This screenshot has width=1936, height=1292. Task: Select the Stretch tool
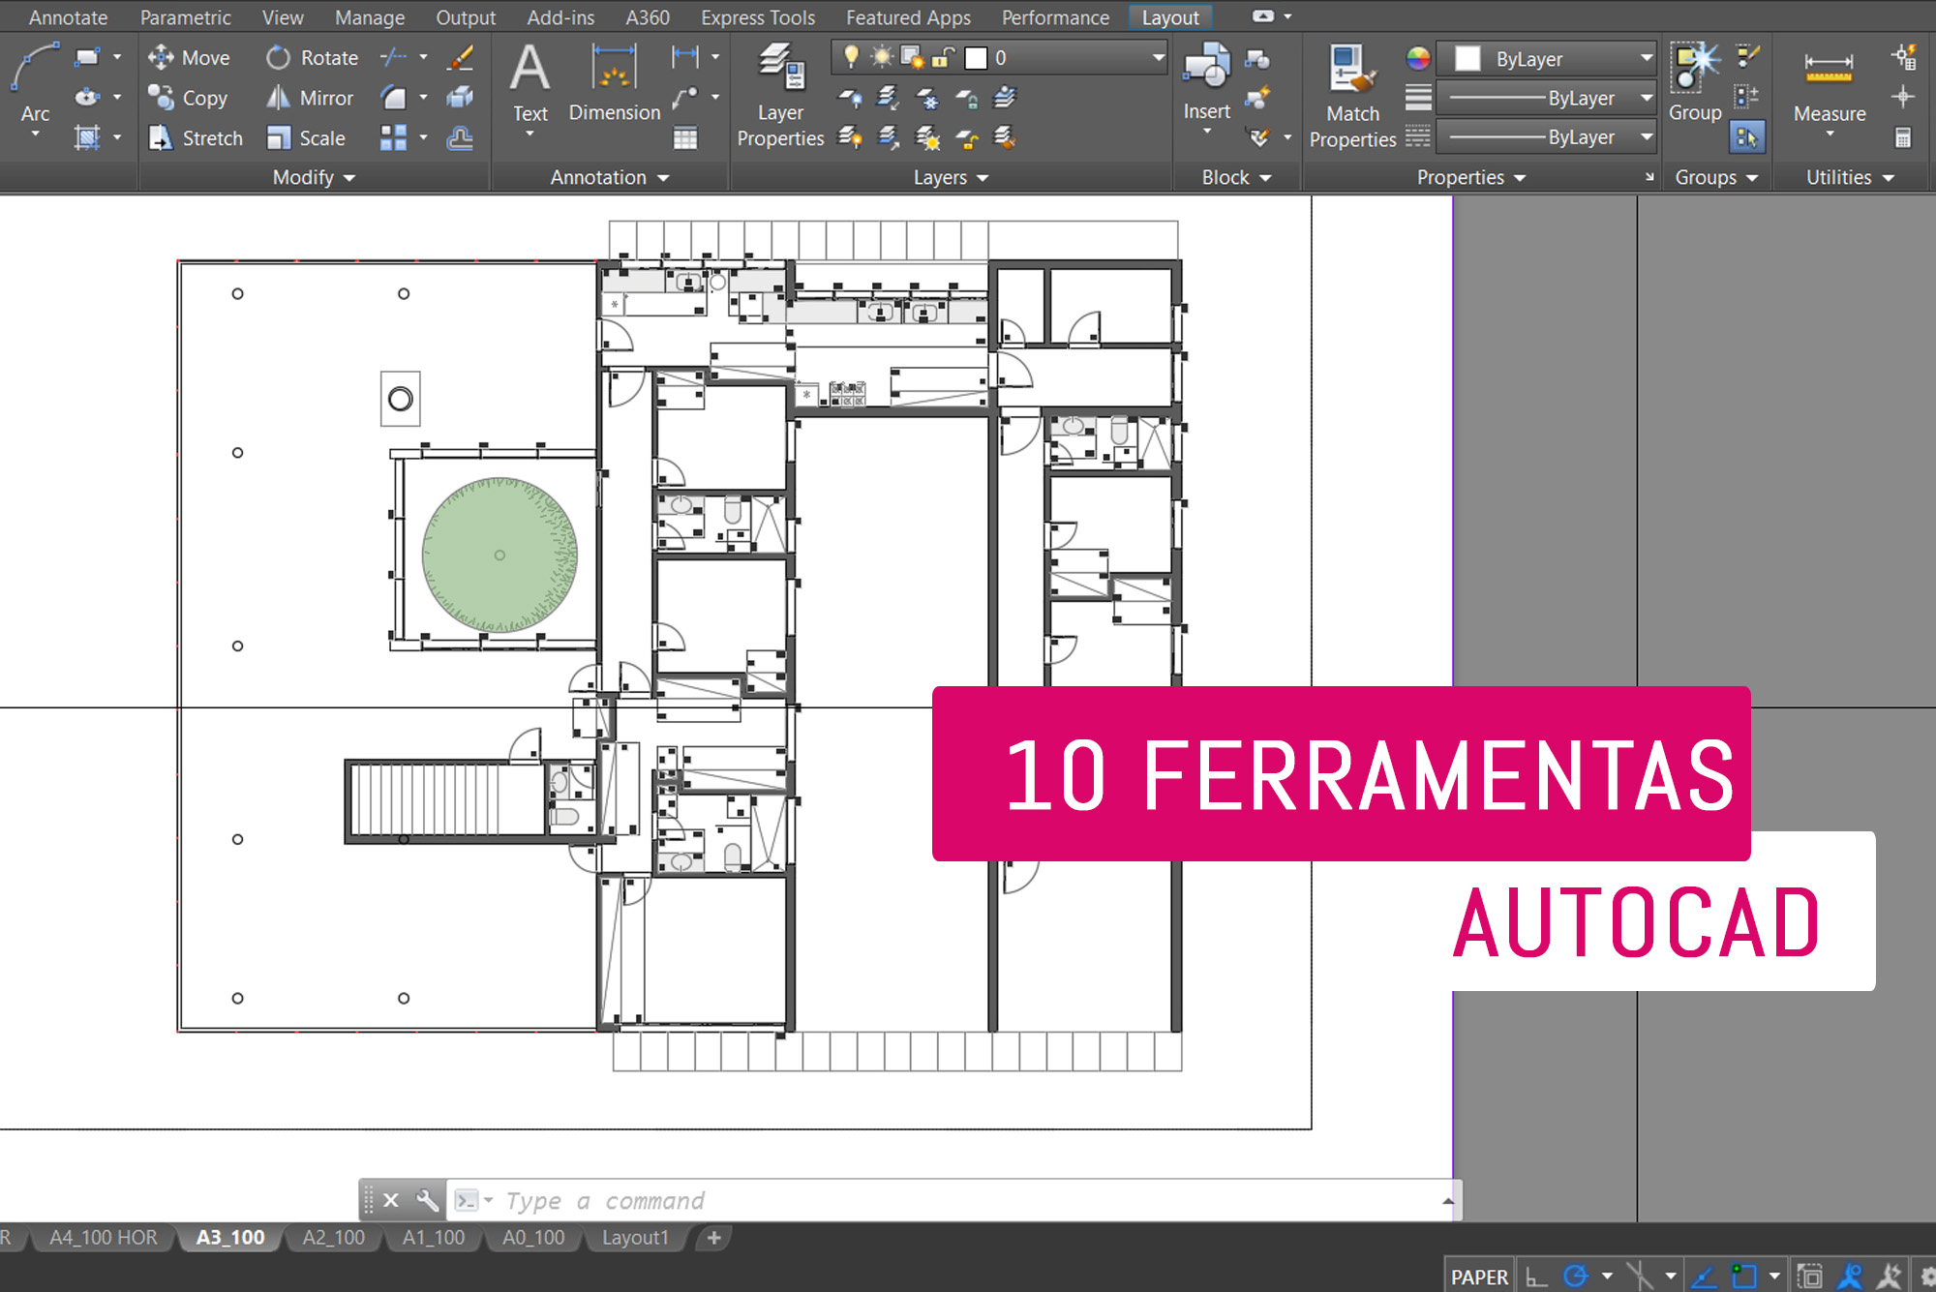tap(195, 138)
